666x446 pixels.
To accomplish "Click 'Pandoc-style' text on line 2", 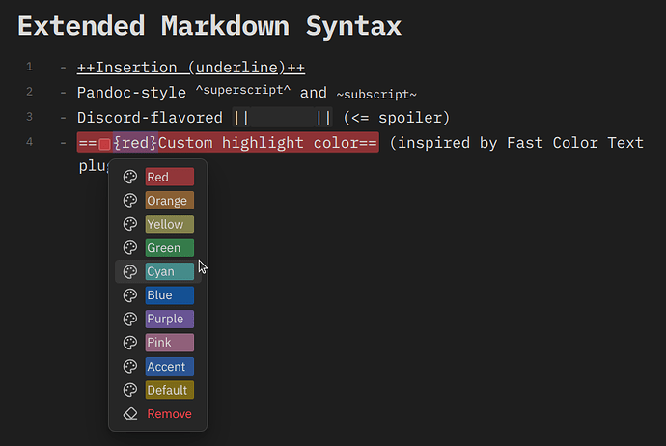I will coord(131,93).
